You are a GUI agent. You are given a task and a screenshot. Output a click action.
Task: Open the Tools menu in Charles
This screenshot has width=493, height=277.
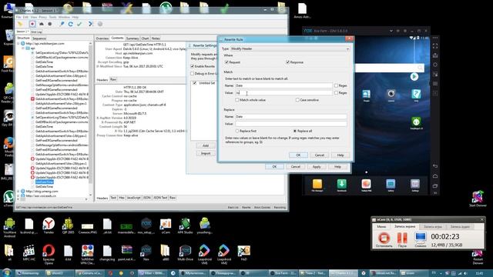pos(52,17)
